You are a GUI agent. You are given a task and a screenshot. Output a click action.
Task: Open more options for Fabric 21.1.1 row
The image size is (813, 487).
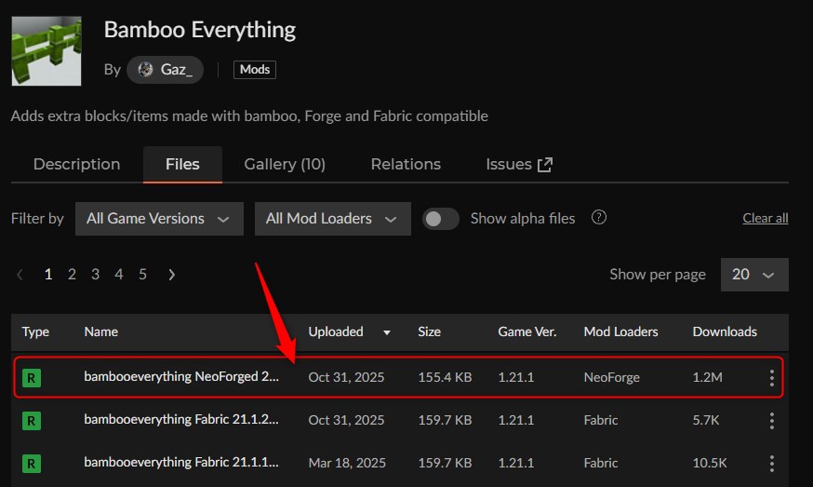[772, 463]
